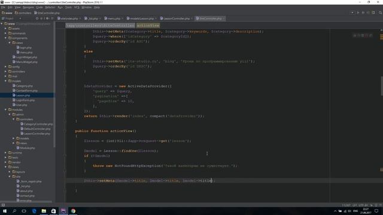Image resolution: width=383 pixels, height=215 pixels.
Task: Open the VCS menu
Action: tap(77, 7)
